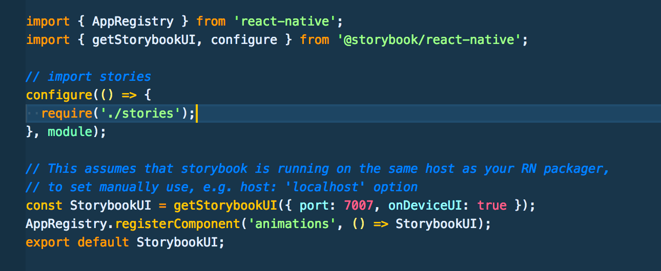This screenshot has height=271, width=661.
Task: Click the port property name
Action: [x=314, y=206]
